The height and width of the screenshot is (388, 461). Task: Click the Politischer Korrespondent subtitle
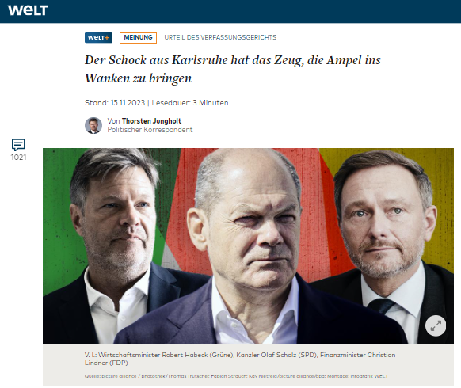150,130
